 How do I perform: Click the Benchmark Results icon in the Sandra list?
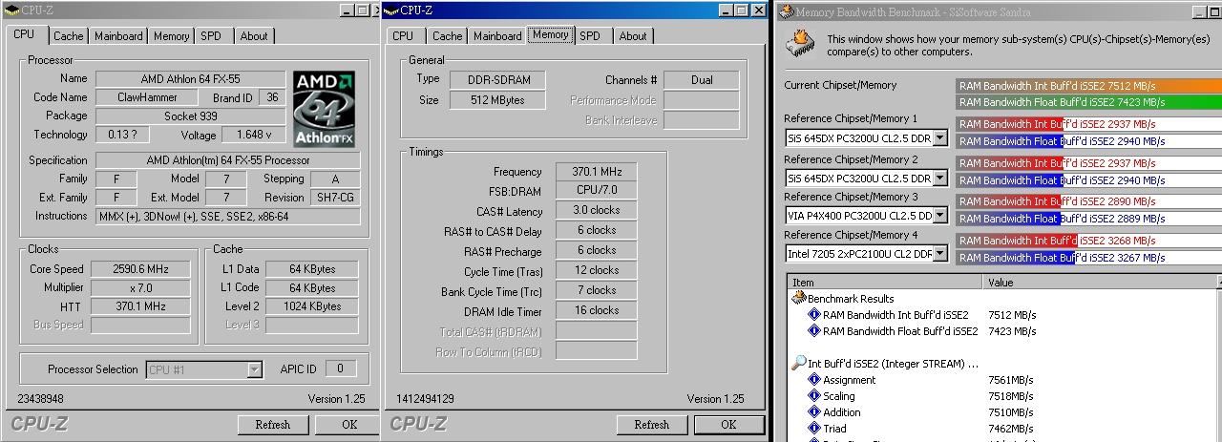click(799, 298)
